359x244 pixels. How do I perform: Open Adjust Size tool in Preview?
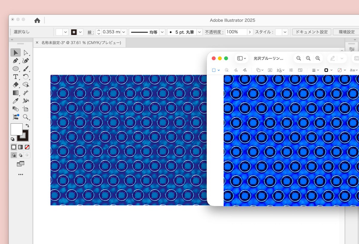click(x=300, y=70)
